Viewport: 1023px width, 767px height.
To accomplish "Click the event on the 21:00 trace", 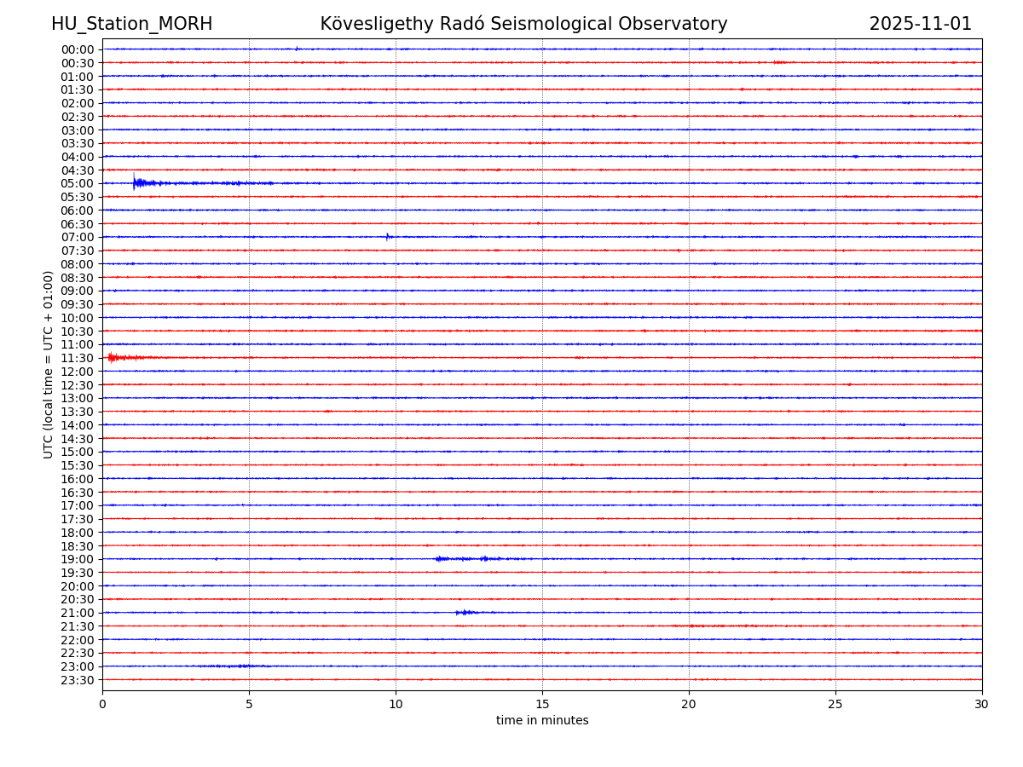I will (x=465, y=613).
